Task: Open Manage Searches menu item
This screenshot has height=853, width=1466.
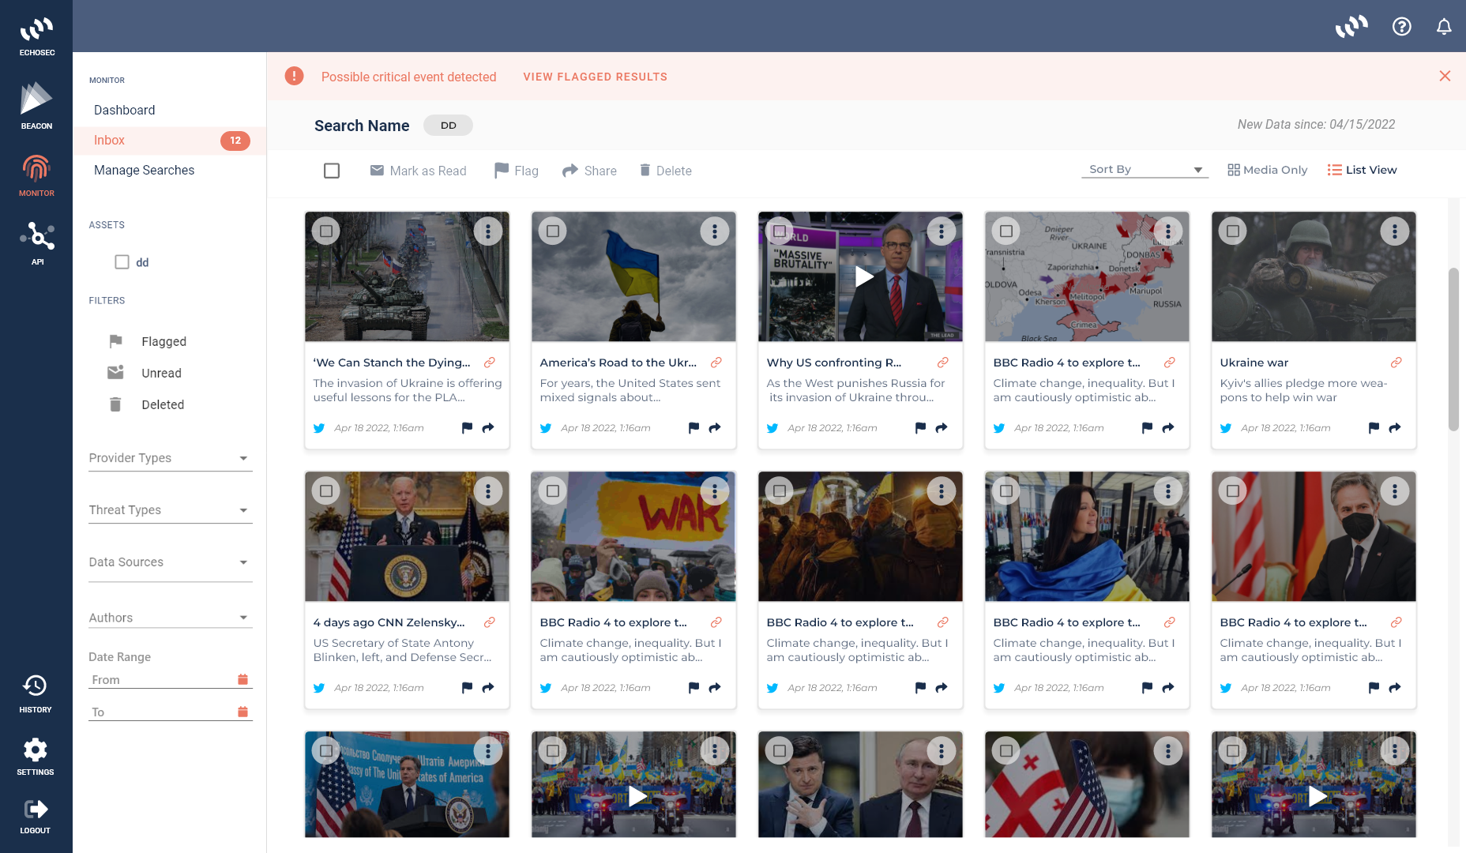Action: [x=144, y=170]
